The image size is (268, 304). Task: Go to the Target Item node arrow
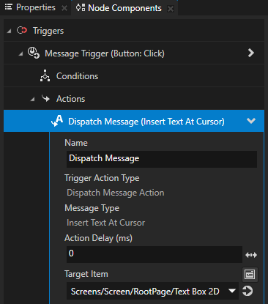coord(247,291)
